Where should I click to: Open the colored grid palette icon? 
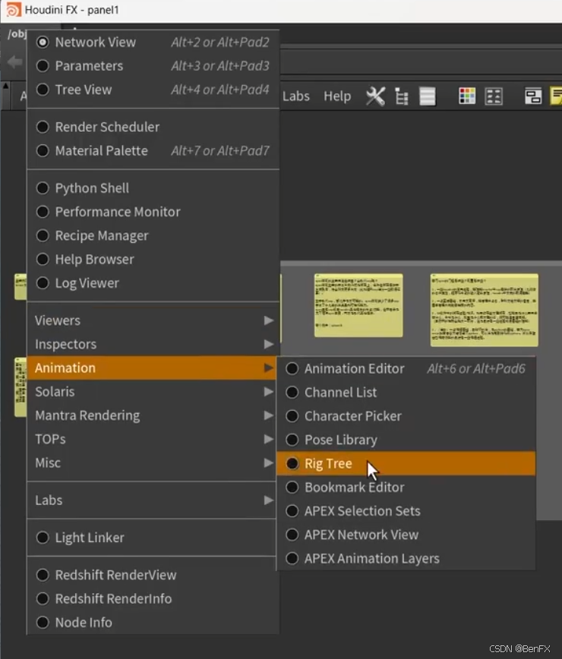tap(467, 96)
